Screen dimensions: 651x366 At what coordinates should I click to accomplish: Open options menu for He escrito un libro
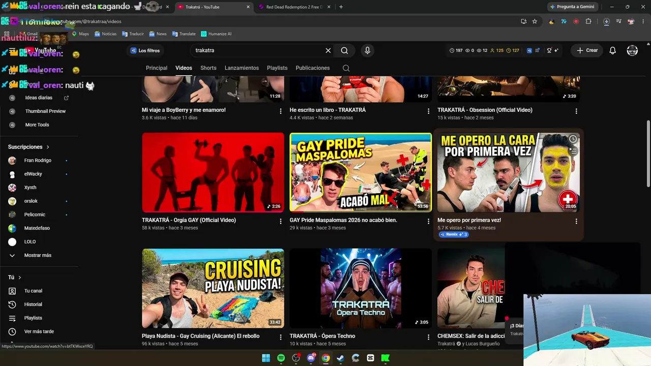click(428, 111)
